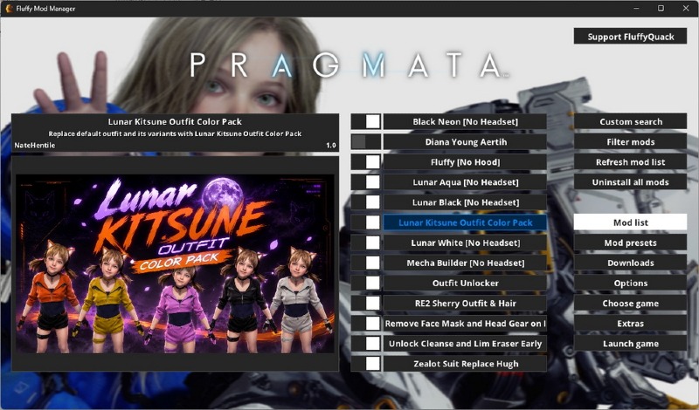The width and height of the screenshot is (699, 410).
Task: Open Filter mods
Action: 630,141
